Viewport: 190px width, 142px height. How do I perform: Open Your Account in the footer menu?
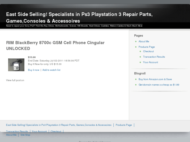coord(39,132)
